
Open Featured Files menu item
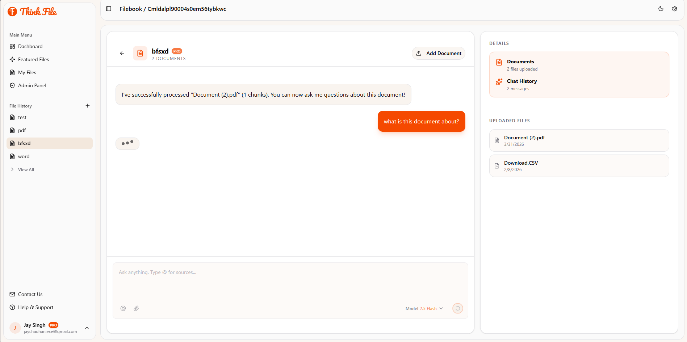click(x=50, y=59)
